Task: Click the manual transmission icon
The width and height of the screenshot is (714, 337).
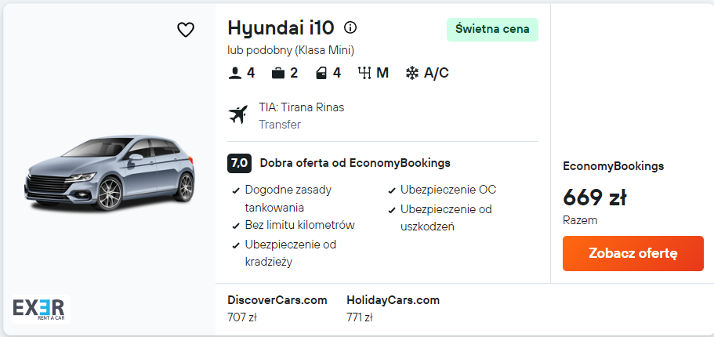Action: (x=364, y=73)
